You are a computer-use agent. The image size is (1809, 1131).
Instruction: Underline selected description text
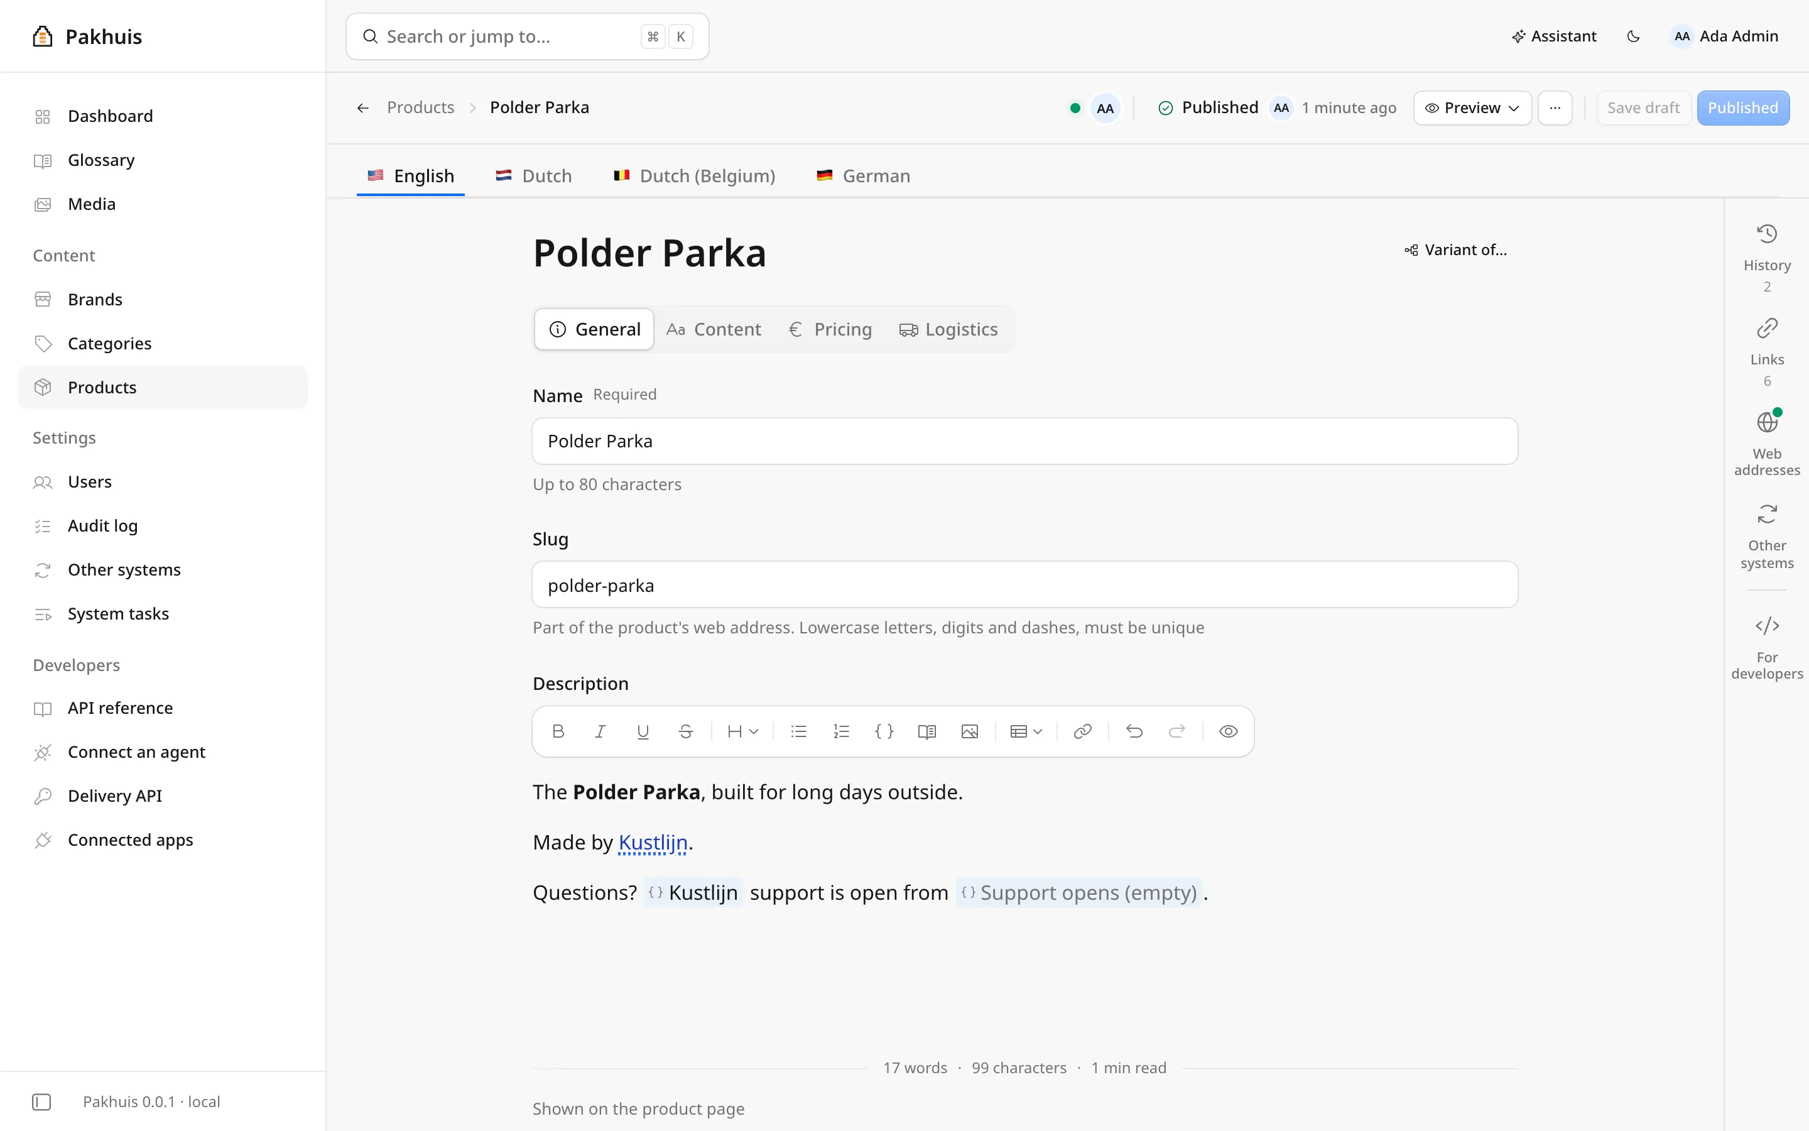coord(643,731)
